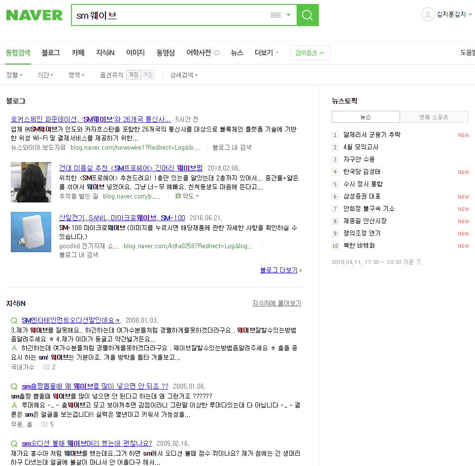Image resolution: width=475 pixels, height=466 pixels.
Task: Set 옵션유지 to 켜짐
Action: pos(148,75)
